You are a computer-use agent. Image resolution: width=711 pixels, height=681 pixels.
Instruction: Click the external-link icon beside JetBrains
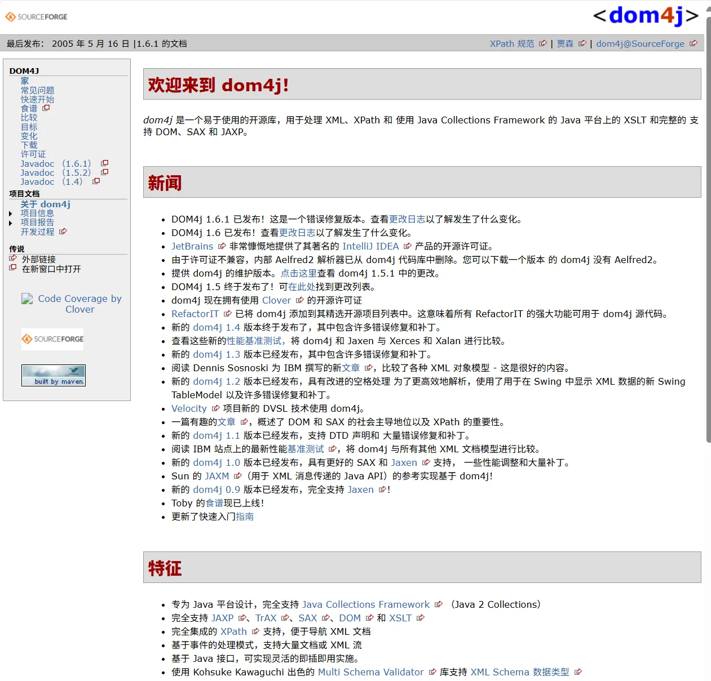pos(220,246)
